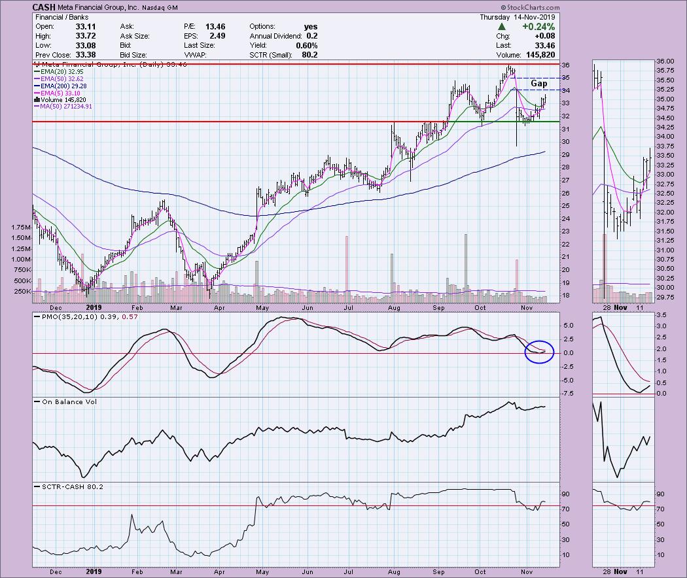Click the Financial / Banks sector label
The image size is (687, 578).
coord(62,17)
